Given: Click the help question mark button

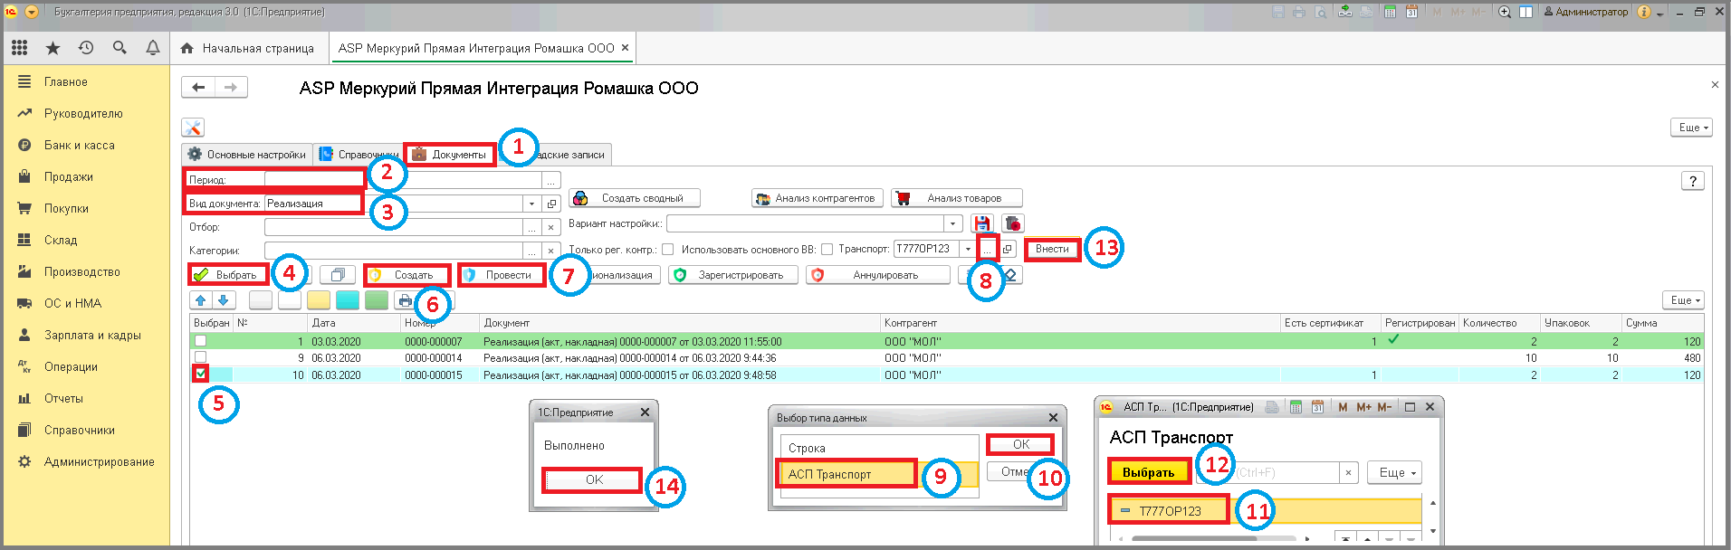Looking at the screenshot, I should point(1693,181).
